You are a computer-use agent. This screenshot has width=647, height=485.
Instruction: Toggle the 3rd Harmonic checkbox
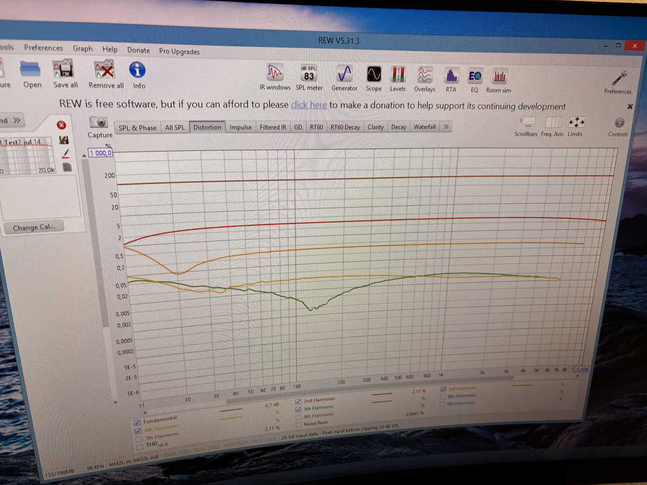443,389
